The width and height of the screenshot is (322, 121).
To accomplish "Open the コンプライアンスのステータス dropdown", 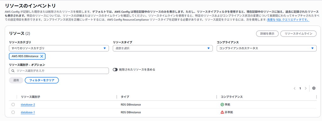I will coord(267,48).
